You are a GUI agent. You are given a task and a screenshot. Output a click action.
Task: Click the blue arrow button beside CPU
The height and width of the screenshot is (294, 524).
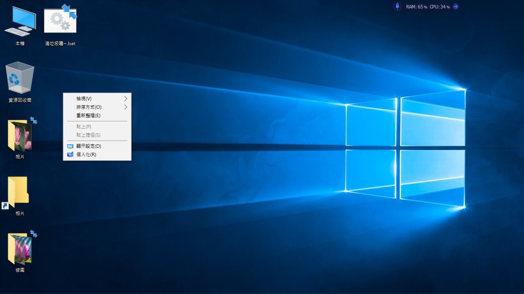455,7
